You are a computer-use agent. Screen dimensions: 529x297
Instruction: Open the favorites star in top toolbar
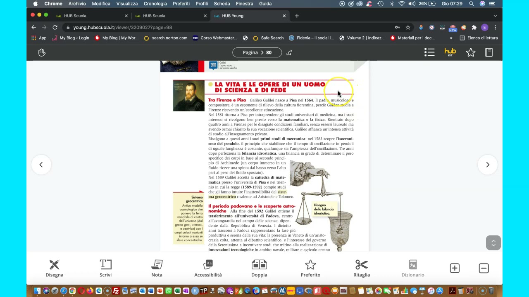pyautogui.click(x=471, y=52)
